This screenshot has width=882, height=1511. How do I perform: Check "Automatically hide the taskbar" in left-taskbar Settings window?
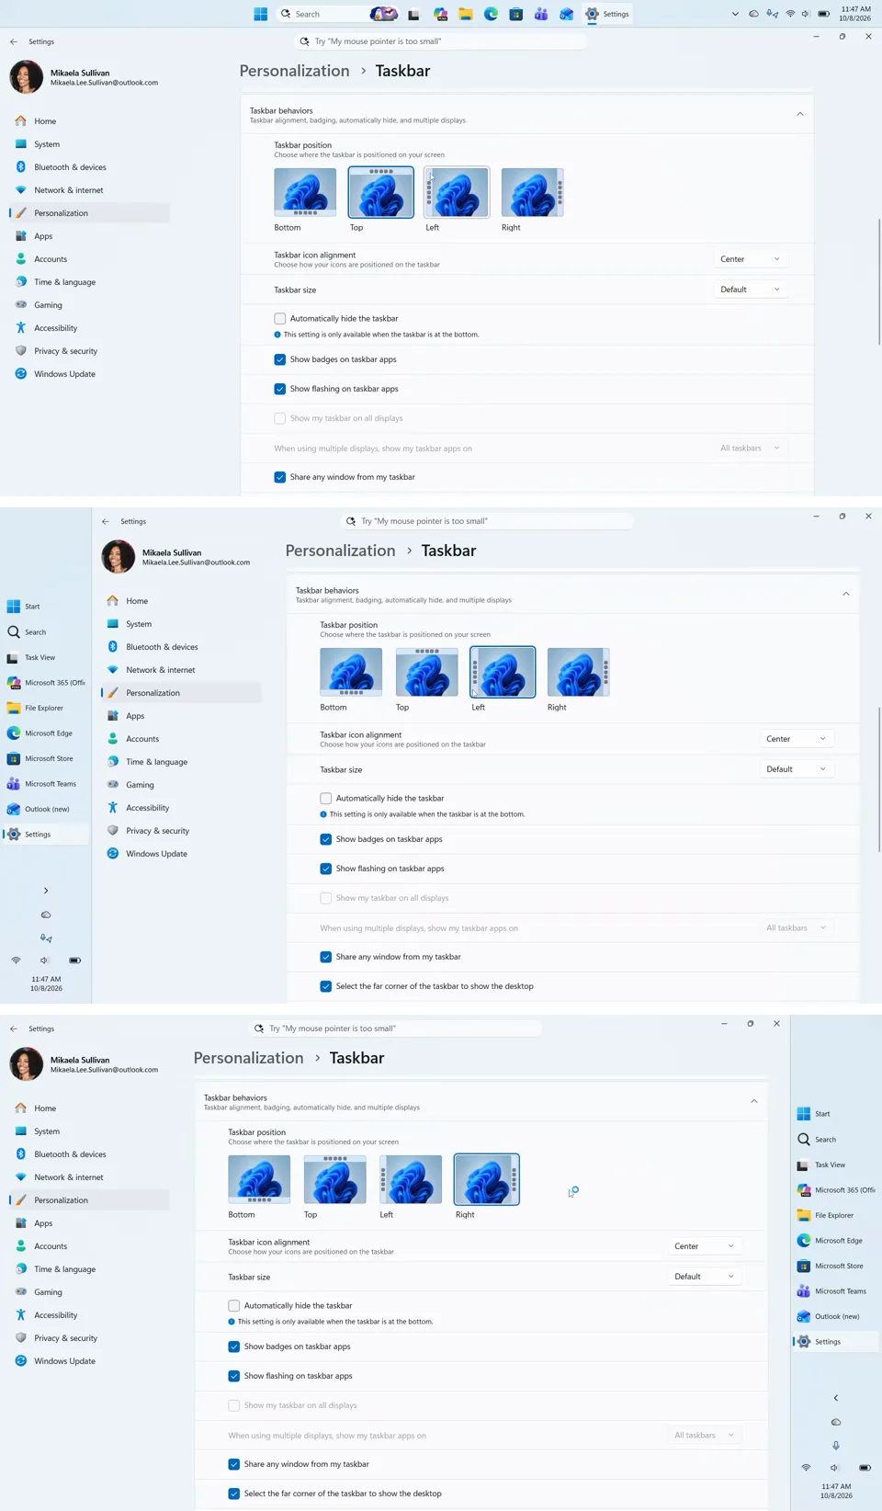pos(326,799)
